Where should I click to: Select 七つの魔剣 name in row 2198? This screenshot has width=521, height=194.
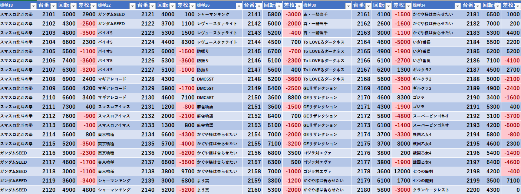coord(423,171)
